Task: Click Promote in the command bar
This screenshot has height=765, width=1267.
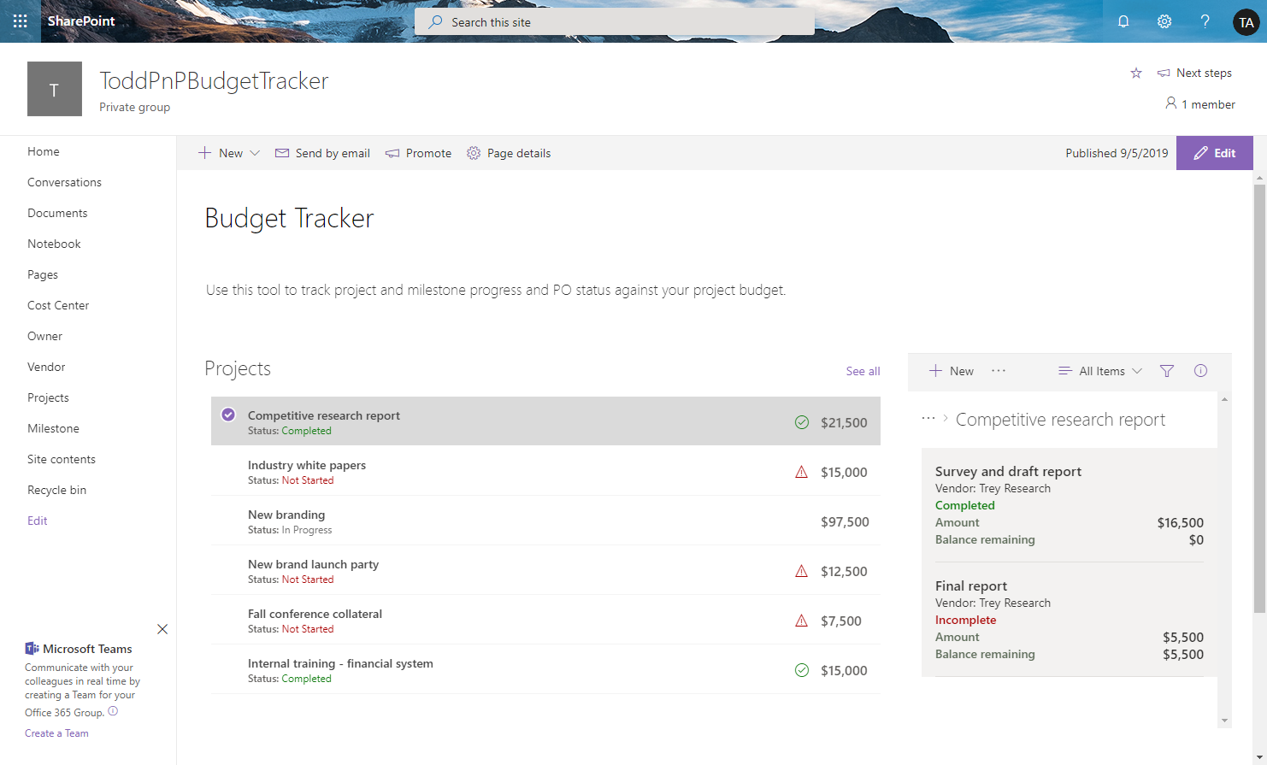Action: tap(418, 153)
